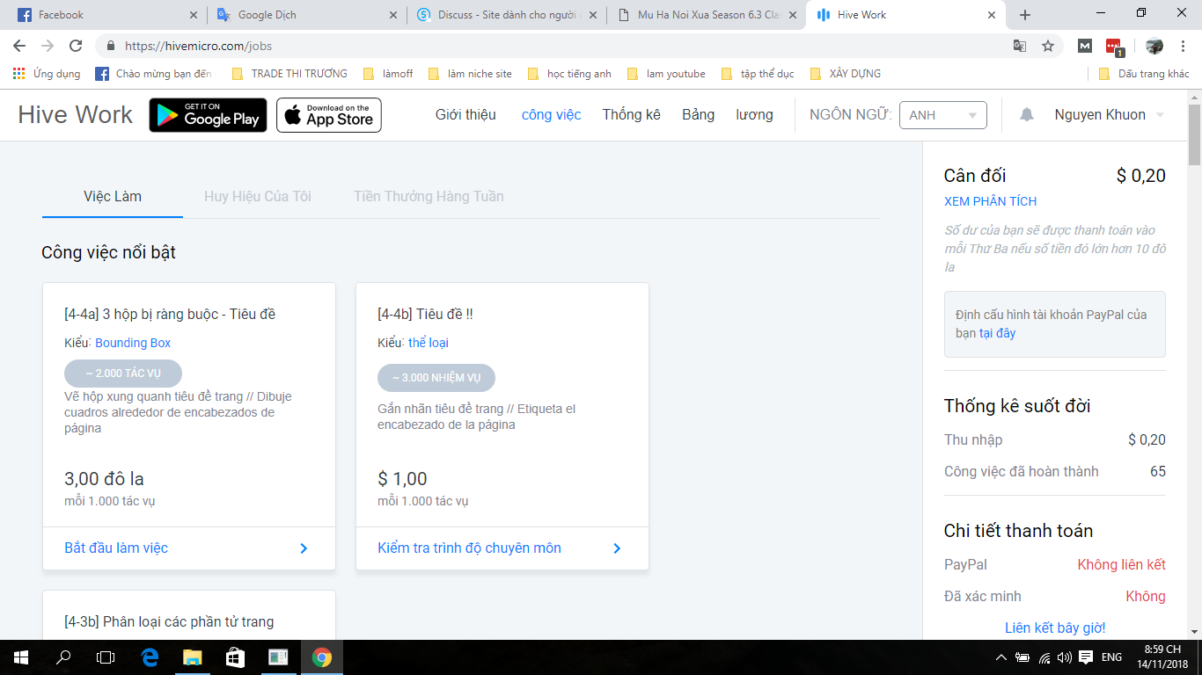The width and height of the screenshot is (1202, 675).
Task: Click the taskbar clock showing 8:59 CH
Action: tap(1162, 657)
